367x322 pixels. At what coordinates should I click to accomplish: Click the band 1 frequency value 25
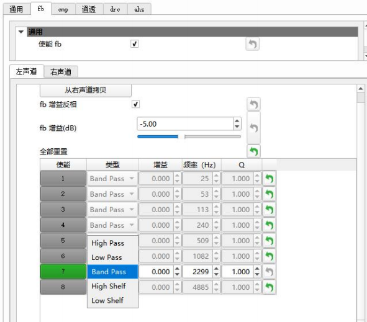click(198, 179)
